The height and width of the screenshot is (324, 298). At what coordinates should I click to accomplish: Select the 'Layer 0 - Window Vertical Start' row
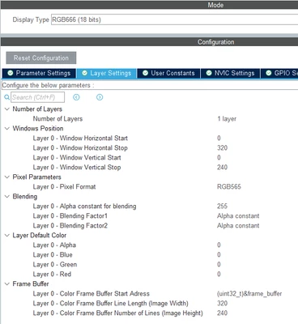click(77, 158)
